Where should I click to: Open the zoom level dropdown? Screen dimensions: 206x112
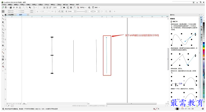[61, 8]
